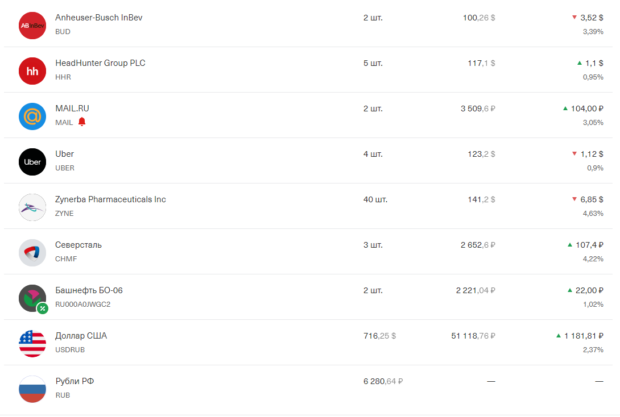Click the Северсталь company logo
Screen dimensions: 620x417
(32, 253)
